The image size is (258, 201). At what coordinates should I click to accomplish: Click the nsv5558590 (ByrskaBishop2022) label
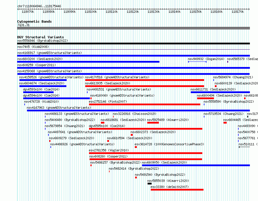[x=229, y=102]
